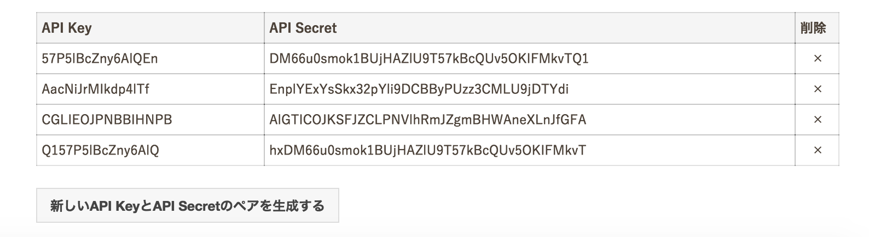
Task: Select the key text AacNiJrMIkdp4lTf
Action: (95, 89)
